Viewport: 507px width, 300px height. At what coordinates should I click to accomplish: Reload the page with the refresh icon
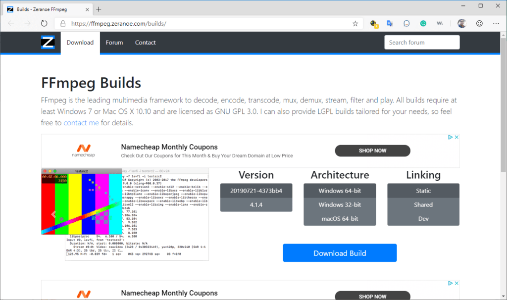click(x=44, y=23)
